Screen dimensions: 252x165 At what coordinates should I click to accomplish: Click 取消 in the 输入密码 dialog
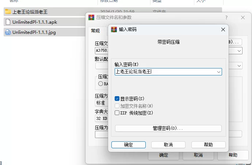(x=168, y=145)
